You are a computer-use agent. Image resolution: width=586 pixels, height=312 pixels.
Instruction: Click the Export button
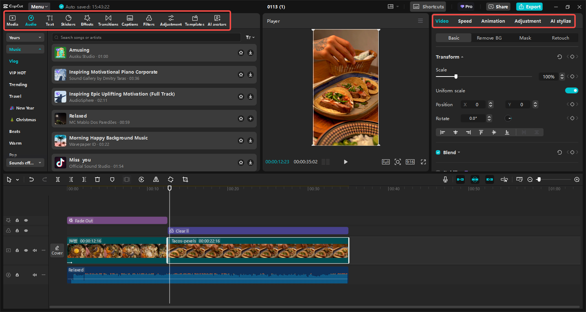point(529,7)
